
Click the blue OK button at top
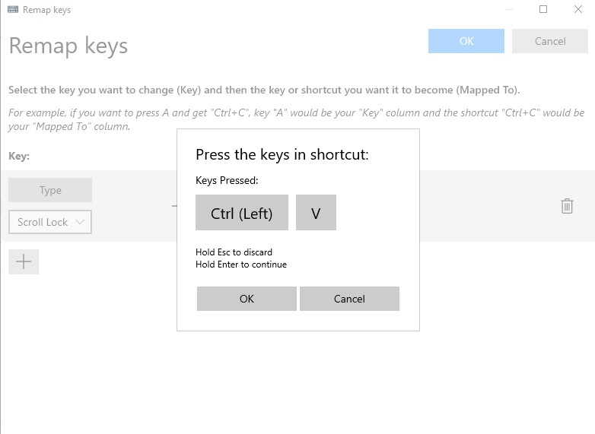click(466, 41)
